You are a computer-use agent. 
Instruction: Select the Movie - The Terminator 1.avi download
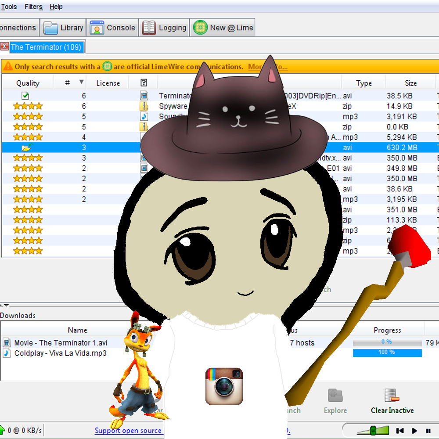(61, 343)
